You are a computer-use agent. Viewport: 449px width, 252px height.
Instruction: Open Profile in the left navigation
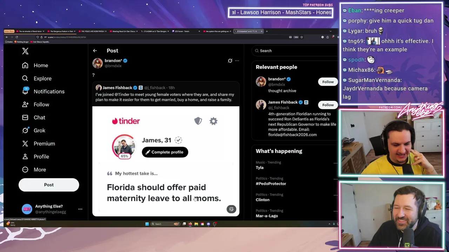(35, 156)
